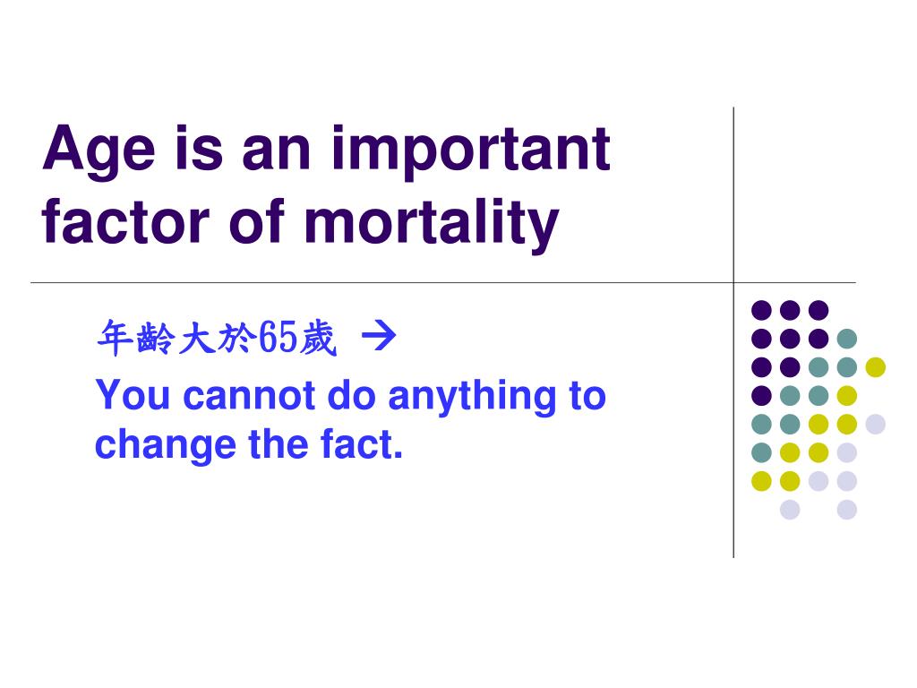The width and height of the screenshot is (917, 688).
Task: Click the teal dot in second row
Action: coord(847,339)
